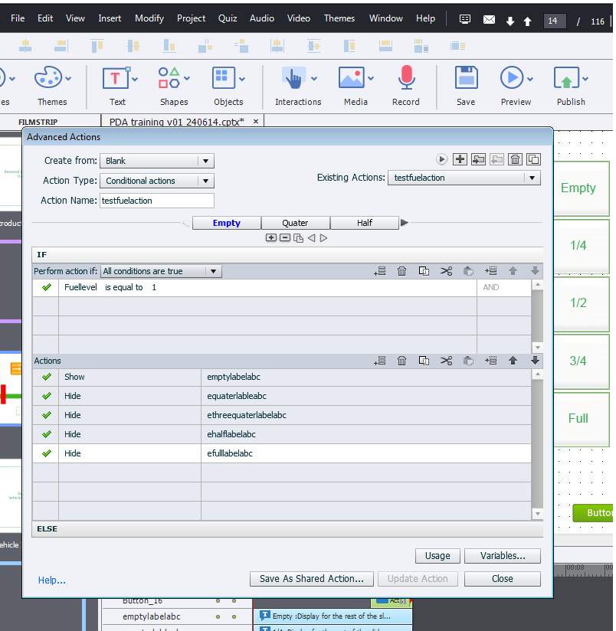Click checkmark beside Hide efulllabelabc row

47,453
